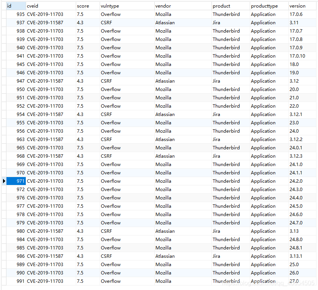The width and height of the screenshot is (318, 290).
Task: Click version cell 17.0.8
Action: coord(302,39)
